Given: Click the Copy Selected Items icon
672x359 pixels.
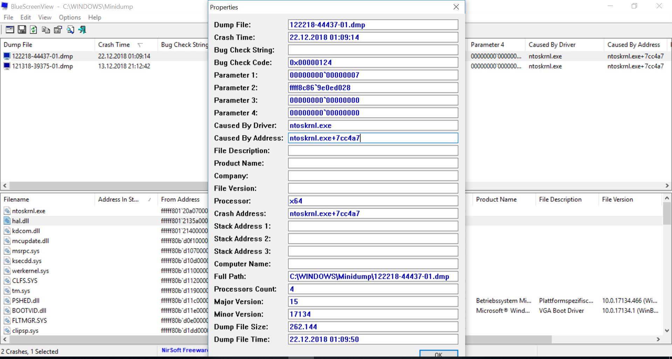Looking at the screenshot, I should 45,30.
